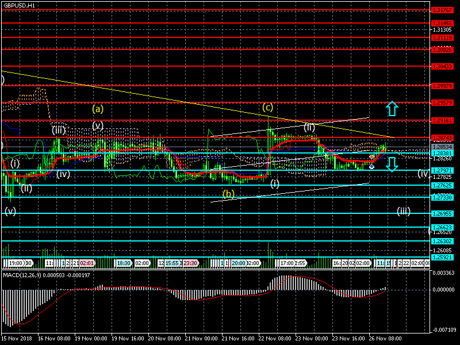Click the 1.26520 price axis value
This screenshot has width=460, height=345.
(442, 232)
